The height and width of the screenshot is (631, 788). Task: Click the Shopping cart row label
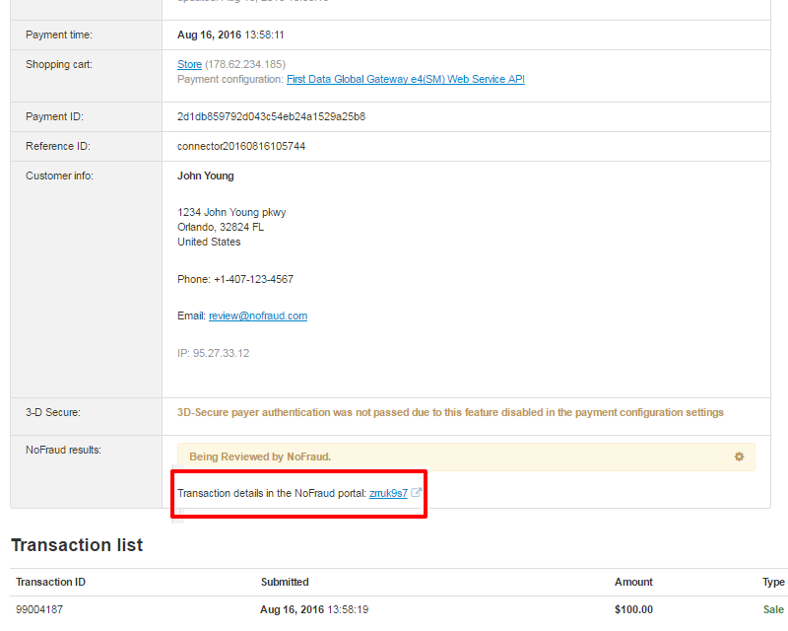tap(59, 64)
